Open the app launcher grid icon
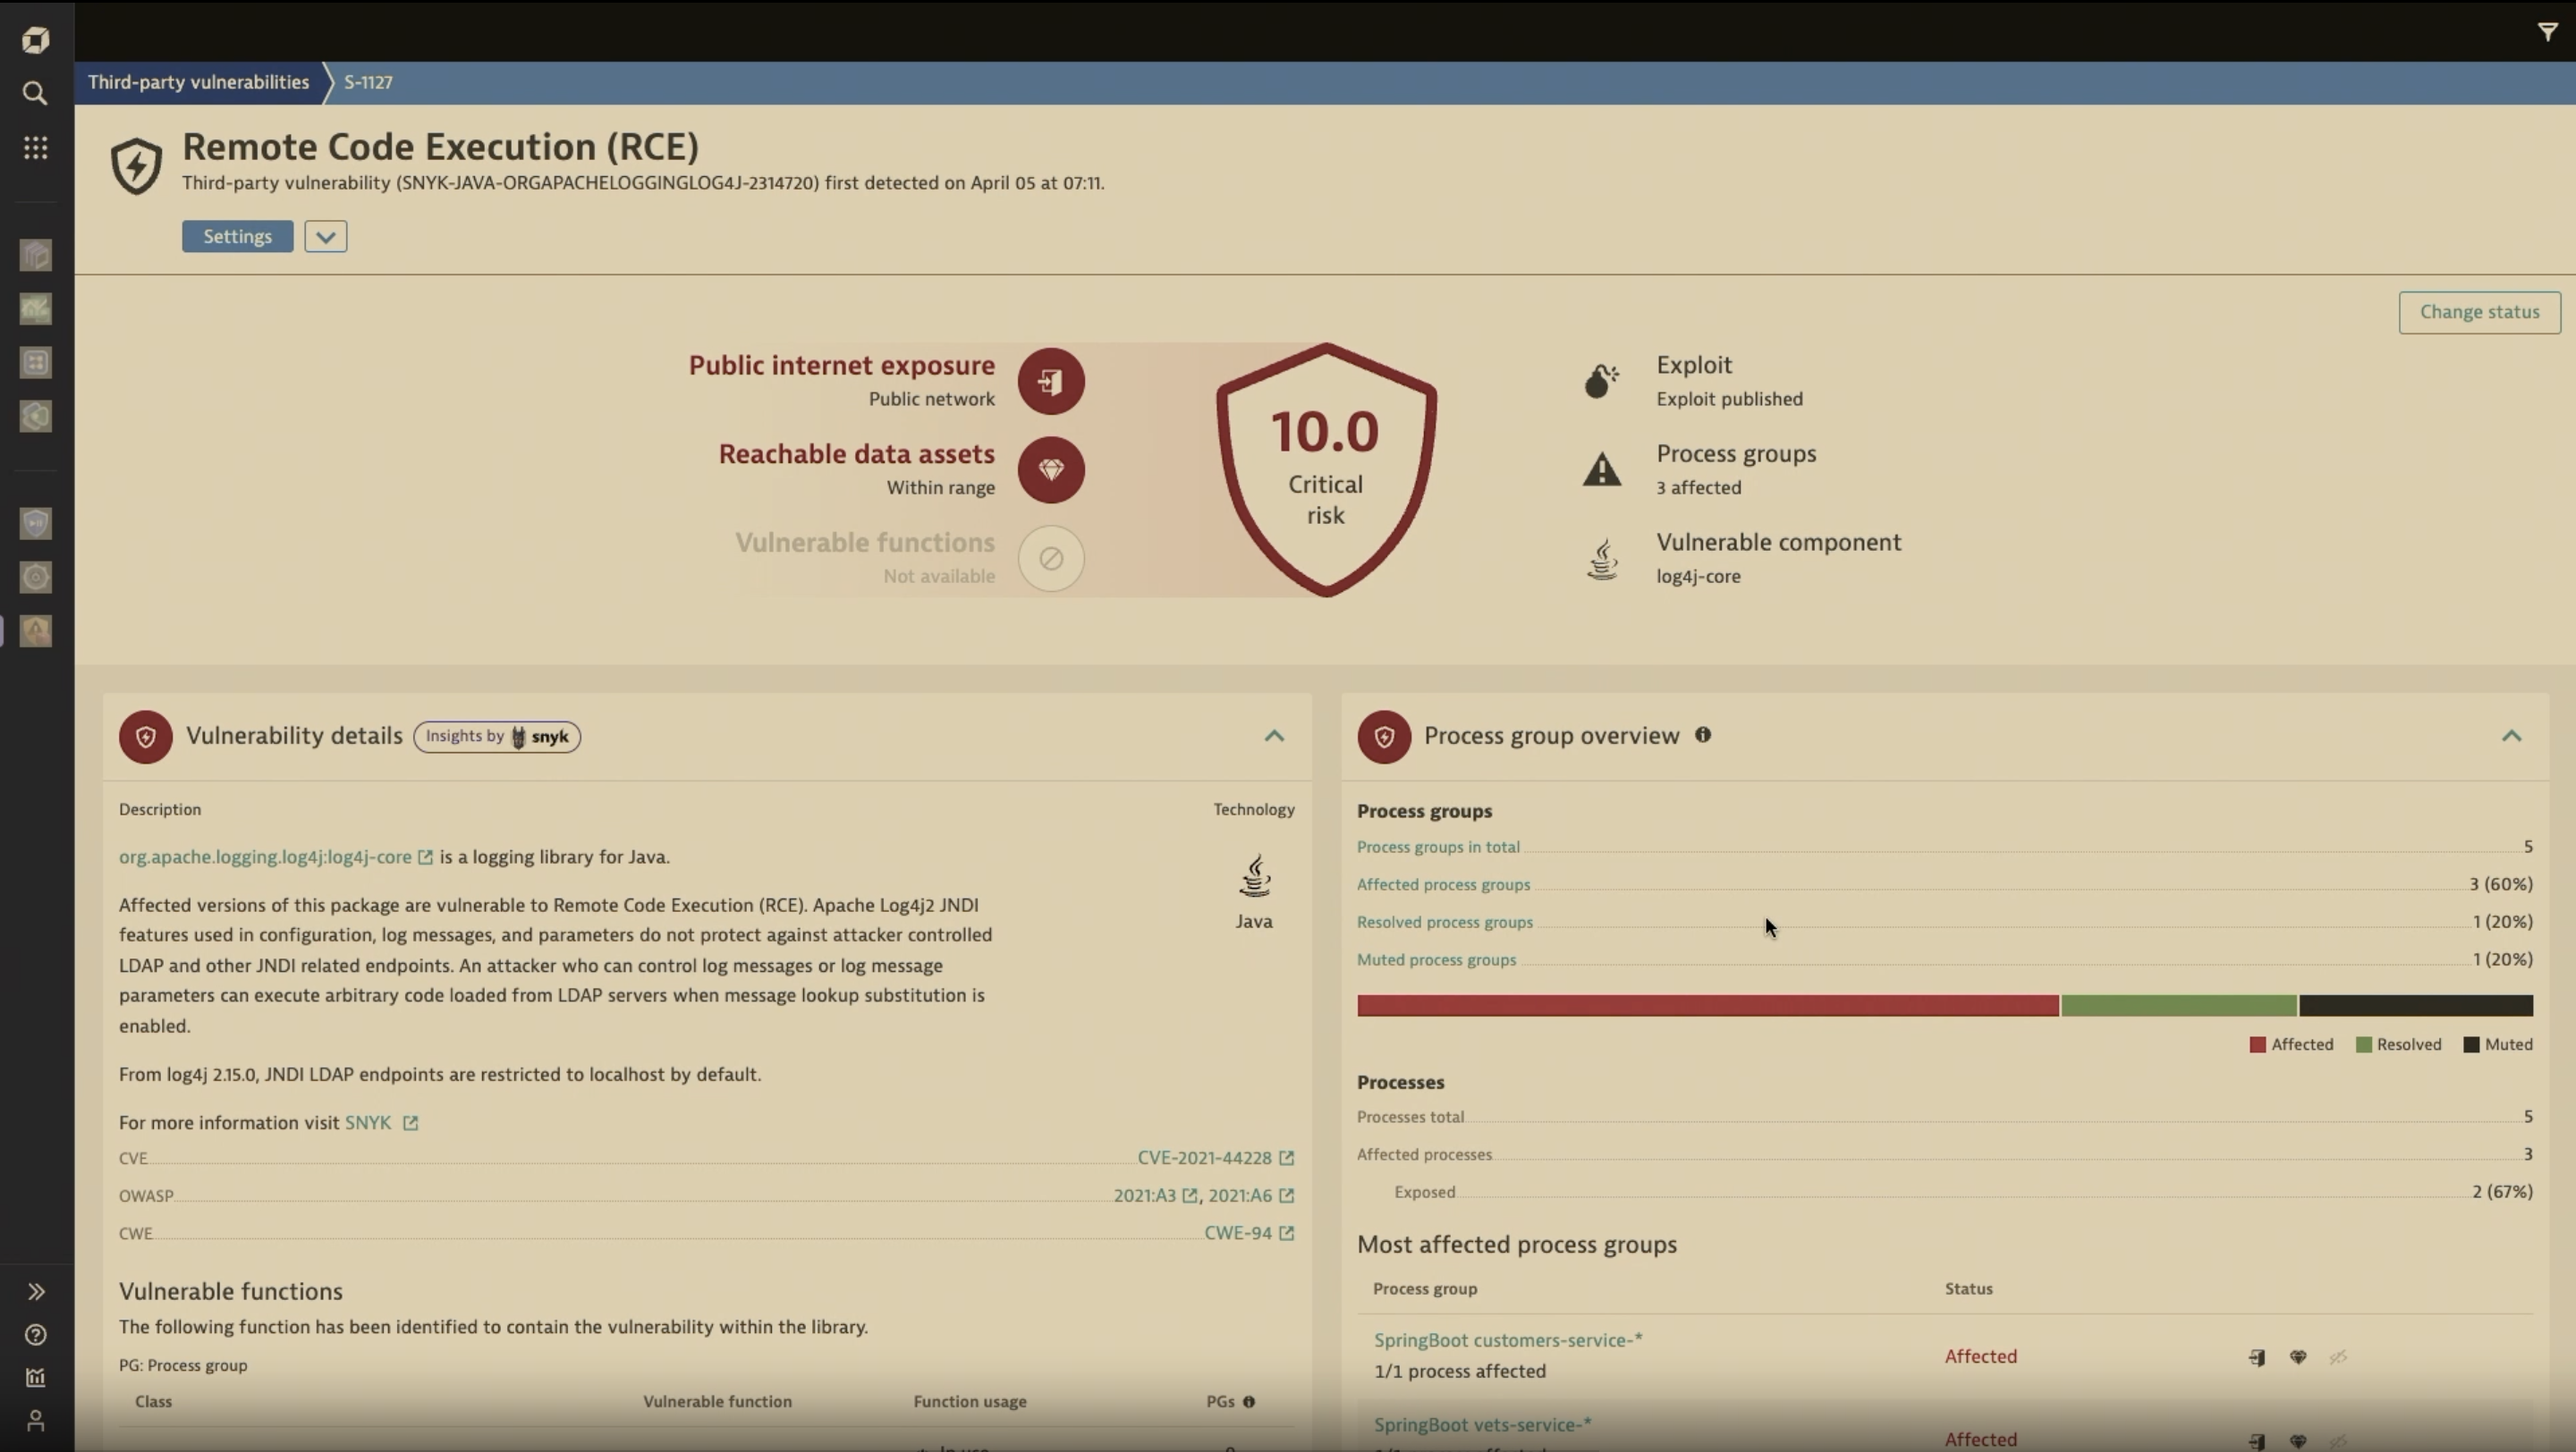This screenshot has width=2576, height=1452. pos(36,148)
